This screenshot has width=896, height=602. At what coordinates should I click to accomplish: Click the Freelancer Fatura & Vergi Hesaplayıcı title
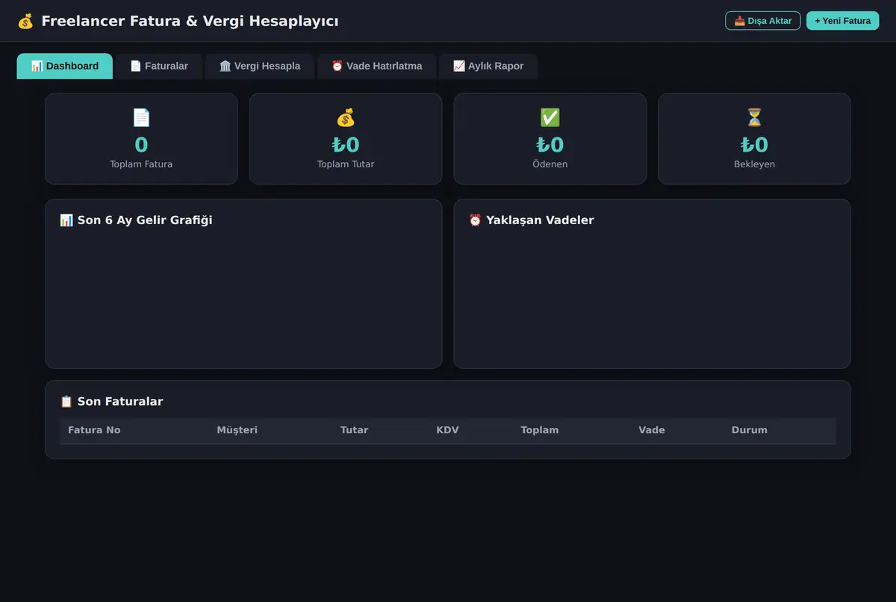point(190,21)
